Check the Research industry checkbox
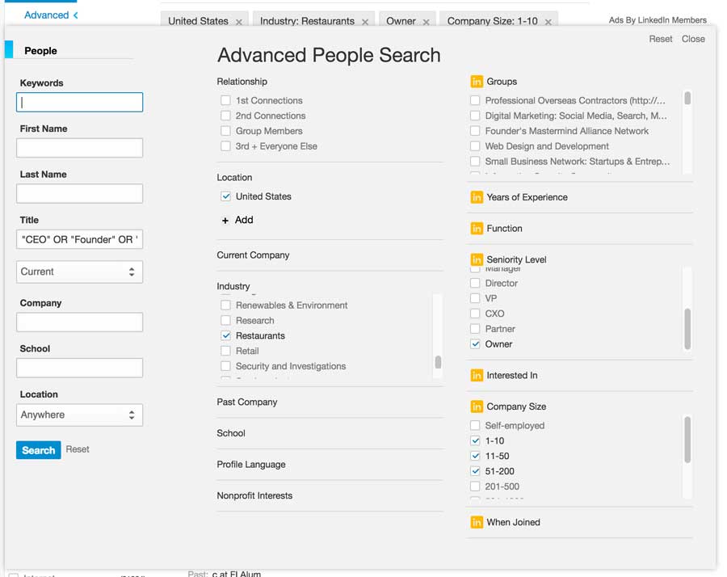 [x=225, y=320]
